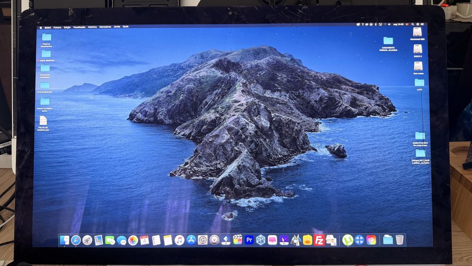Open uTorrent green icon
Screen dimensions: 472x266
pyautogui.click(x=348, y=240)
